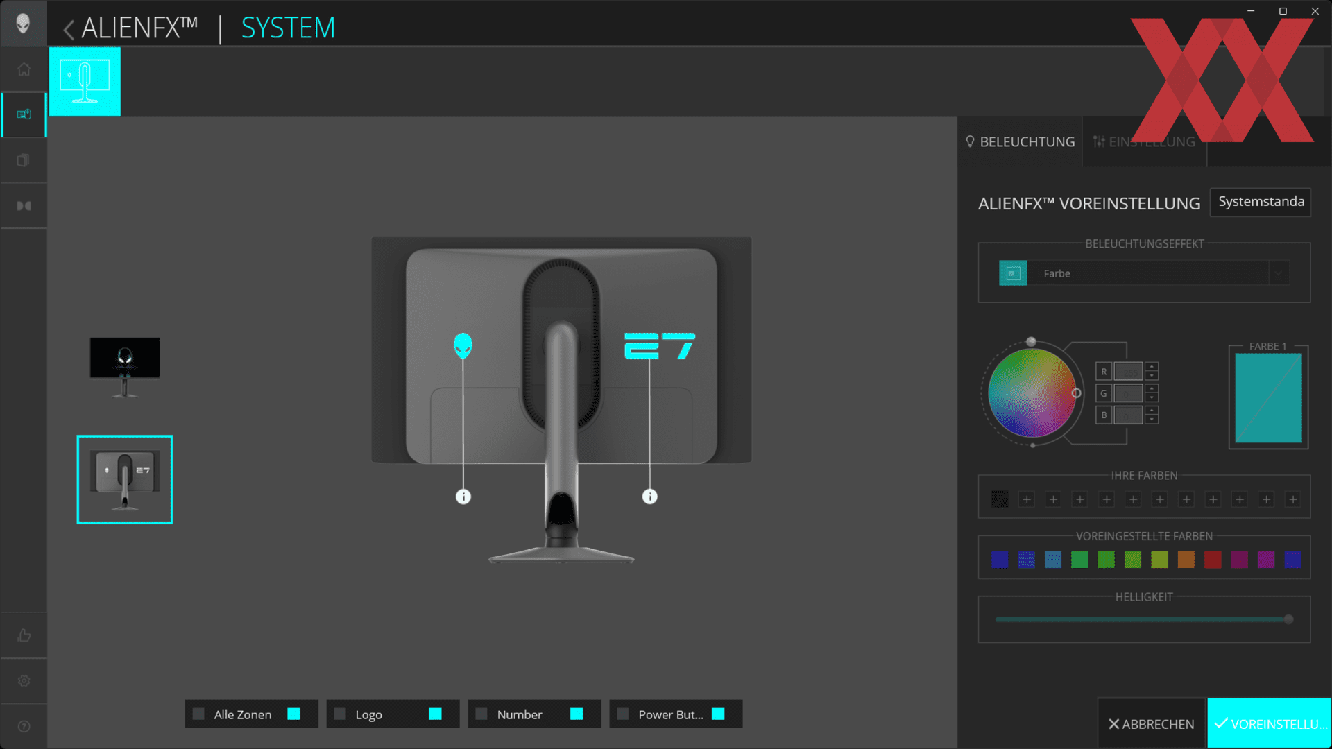Open the fusion sidebar icon
The height and width of the screenshot is (749, 1332).
[24, 206]
